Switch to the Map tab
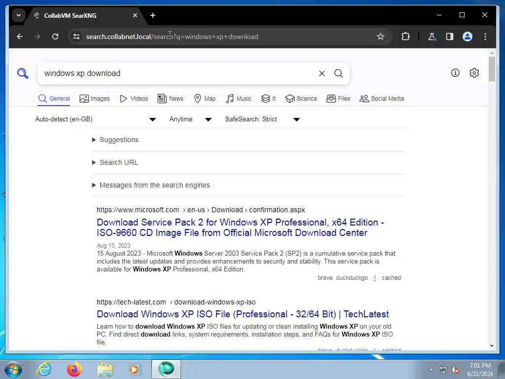505x379 pixels. 205,99
